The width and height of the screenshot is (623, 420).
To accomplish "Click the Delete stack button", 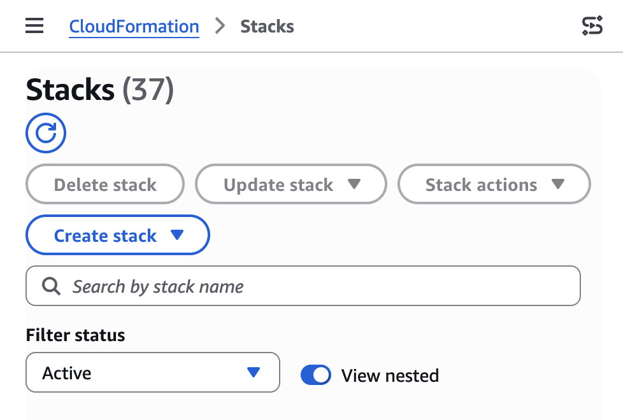I will click(x=104, y=184).
